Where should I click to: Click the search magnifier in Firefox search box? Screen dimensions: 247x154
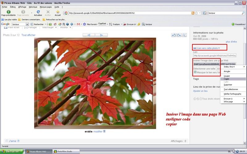(243, 13)
